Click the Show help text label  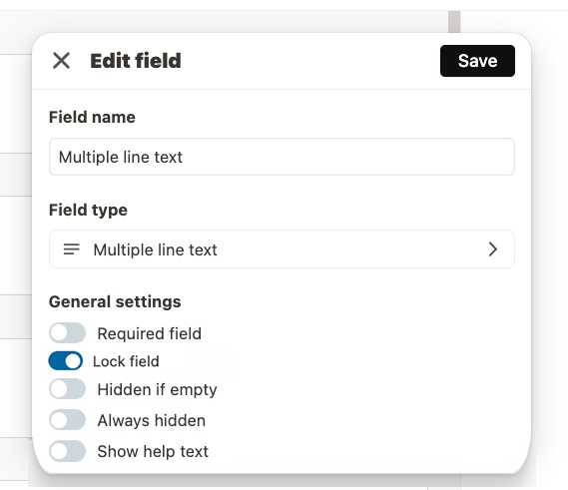tap(153, 452)
